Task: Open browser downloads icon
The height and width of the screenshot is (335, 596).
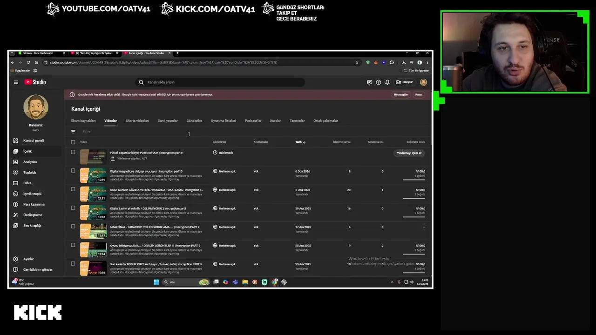Action: (x=404, y=62)
